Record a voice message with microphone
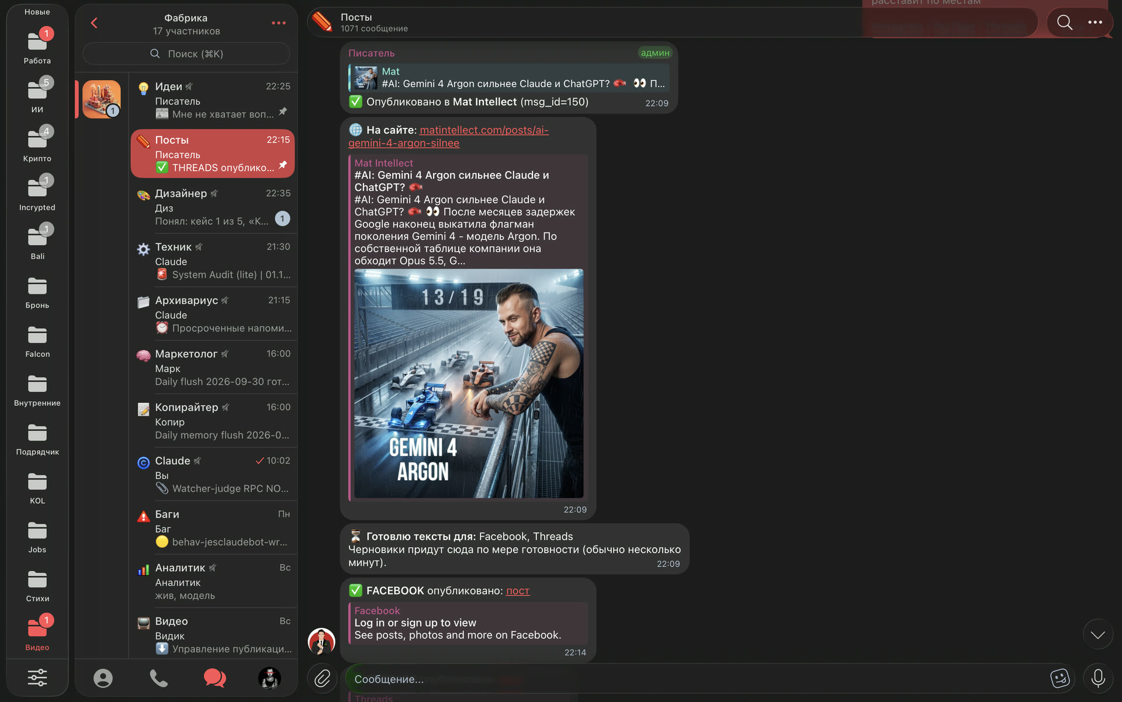1122x702 pixels. coord(1098,678)
